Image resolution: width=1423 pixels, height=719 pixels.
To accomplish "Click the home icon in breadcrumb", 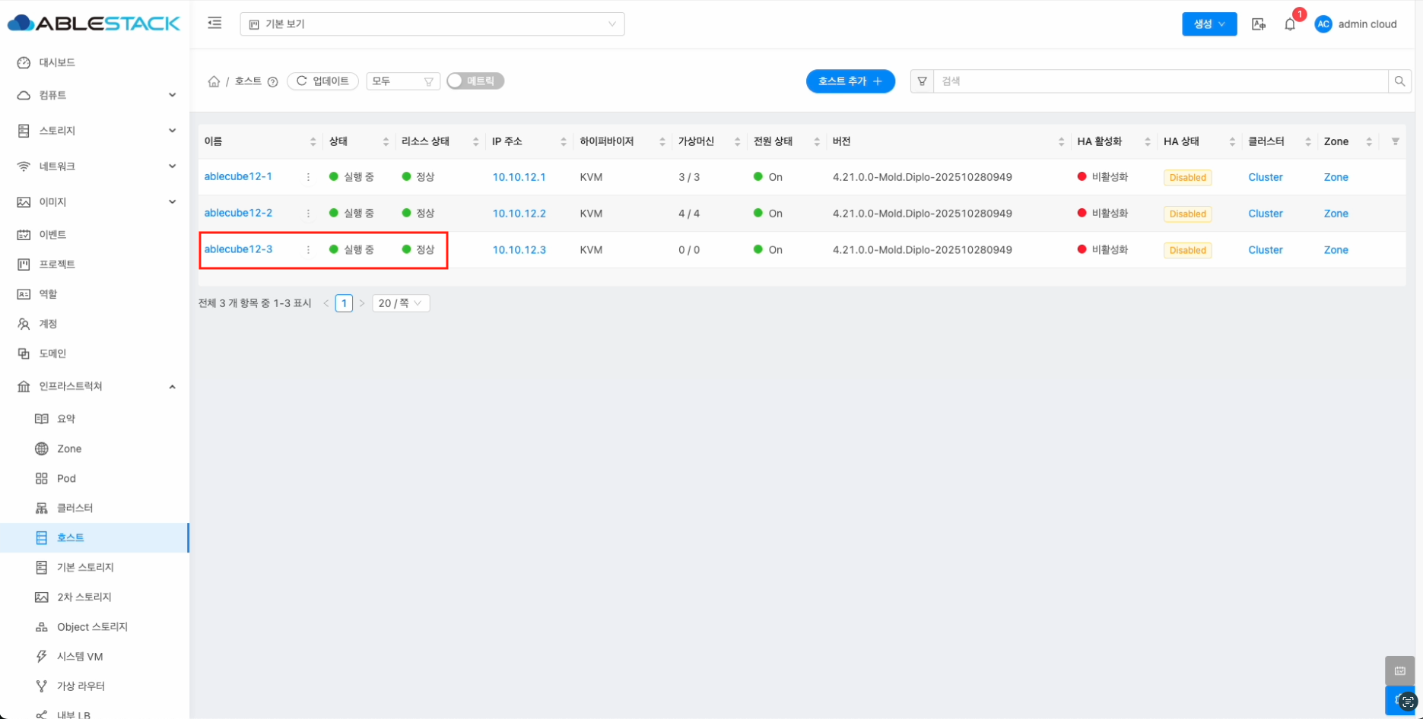I will pos(214,81).
